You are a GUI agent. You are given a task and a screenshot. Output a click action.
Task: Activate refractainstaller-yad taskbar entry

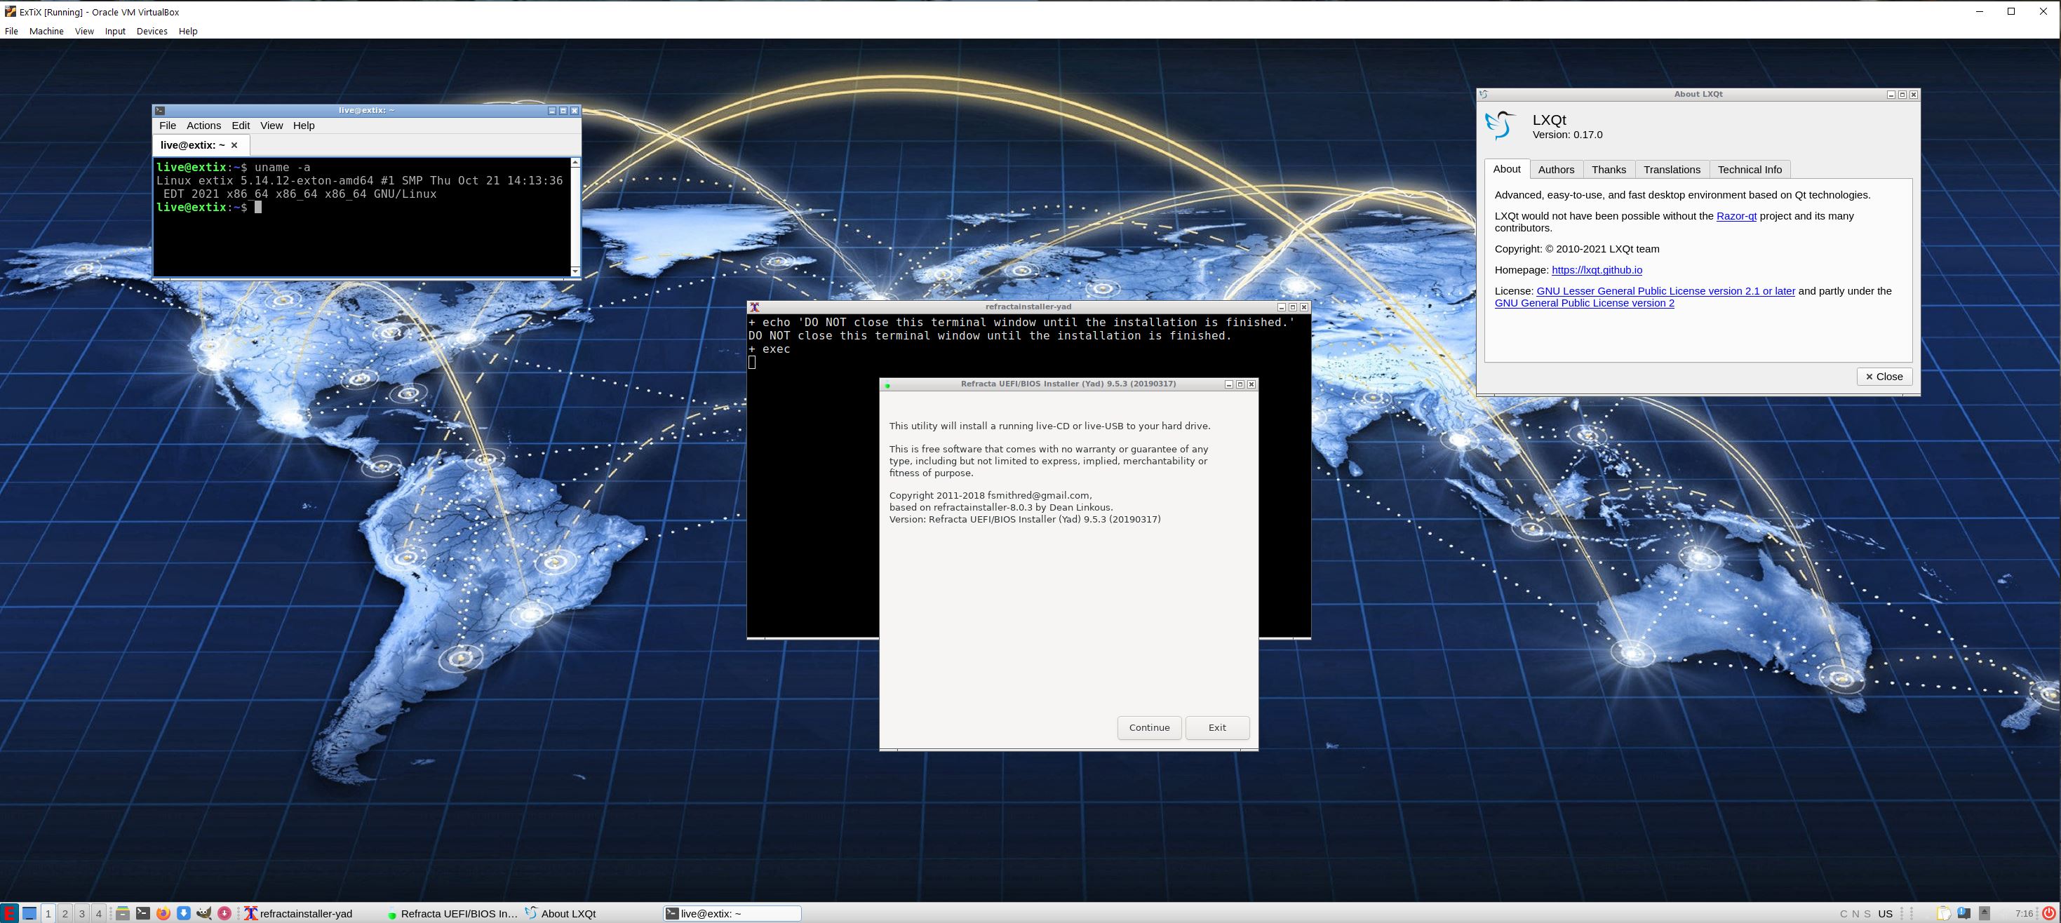click(x=312, y=913)
